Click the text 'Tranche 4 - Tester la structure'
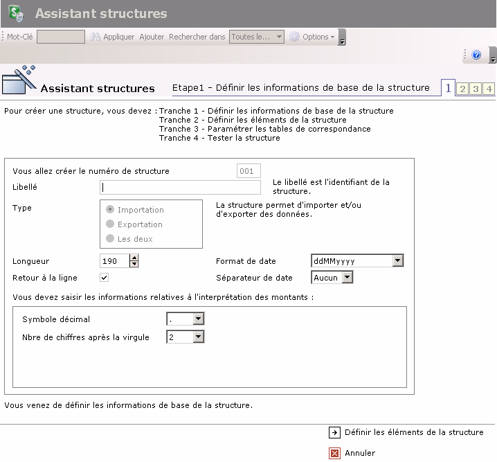Viewport: 497px width, 462px height. (x=219, y=138)
